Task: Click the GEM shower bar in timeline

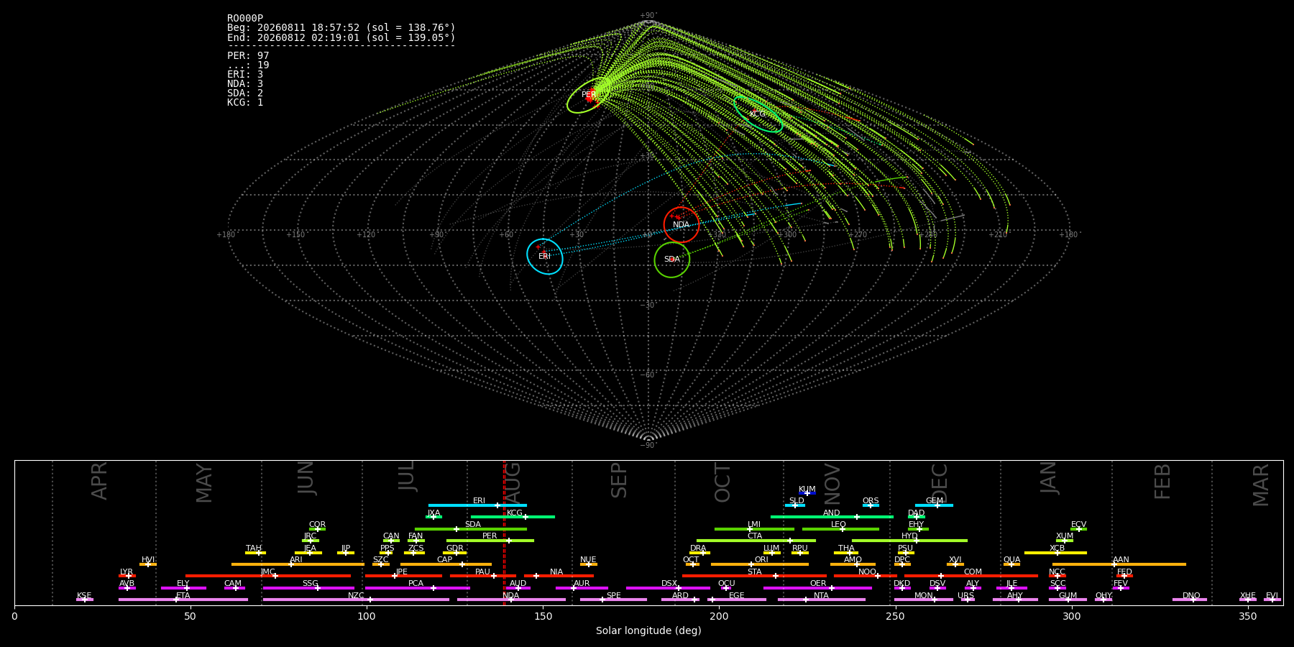Action: coord(934,505)
